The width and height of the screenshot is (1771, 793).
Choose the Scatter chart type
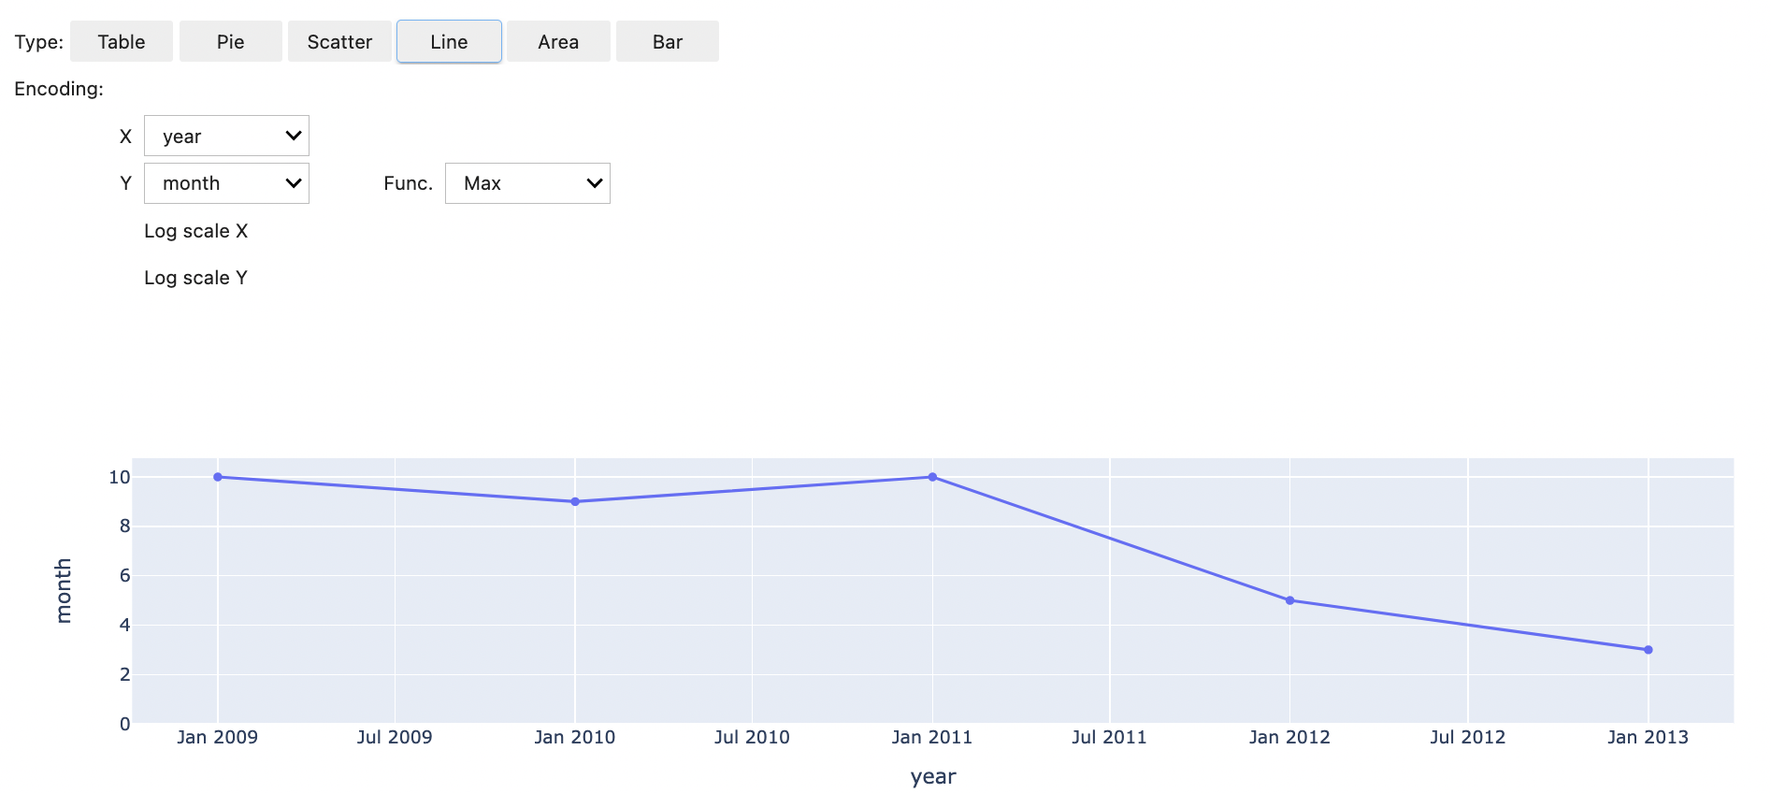pyautogui.click(x=339, y=42)
